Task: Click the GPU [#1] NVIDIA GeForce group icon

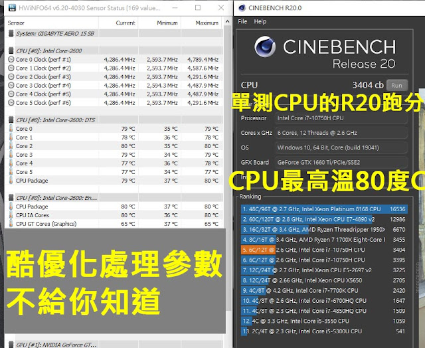Action: pos(11,345)
